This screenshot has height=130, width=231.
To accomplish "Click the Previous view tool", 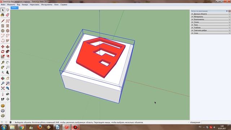I will 8,88.
